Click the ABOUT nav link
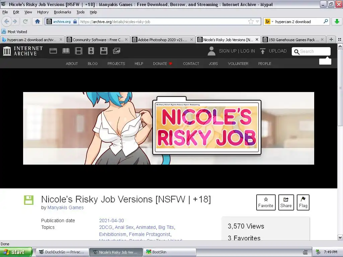 pyautogui.click(x=72, y=64)
